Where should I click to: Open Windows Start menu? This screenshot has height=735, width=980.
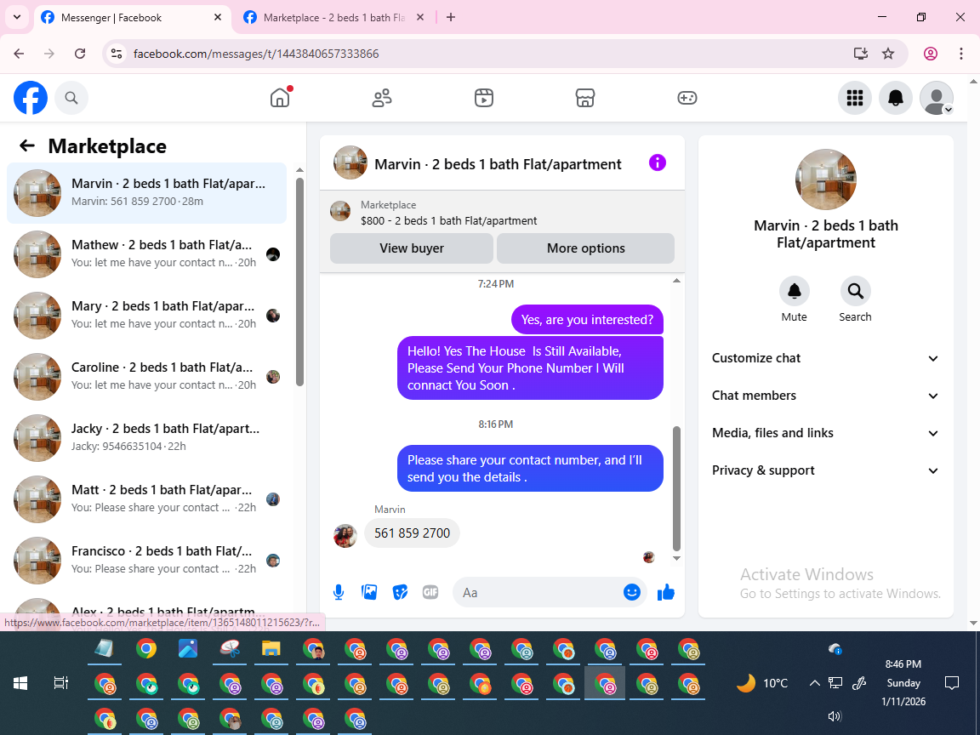[x=20, y=683]
